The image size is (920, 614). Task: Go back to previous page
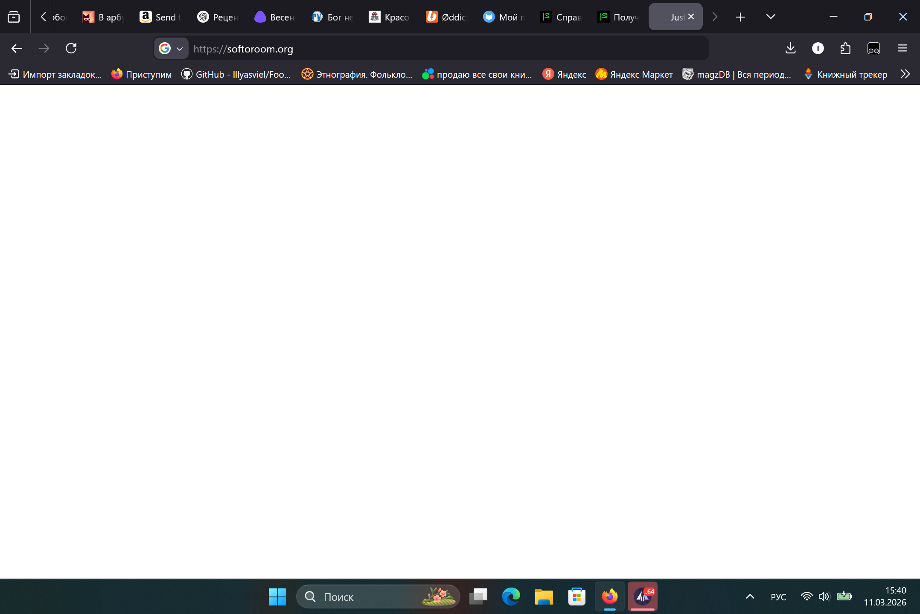[x=17, y=48]
